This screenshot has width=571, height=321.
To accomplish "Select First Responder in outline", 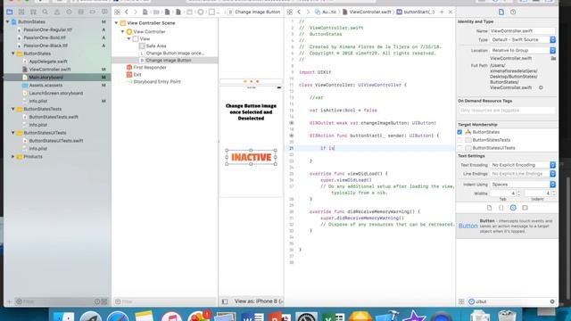I will pyautogui.click(x=150, y=68).
